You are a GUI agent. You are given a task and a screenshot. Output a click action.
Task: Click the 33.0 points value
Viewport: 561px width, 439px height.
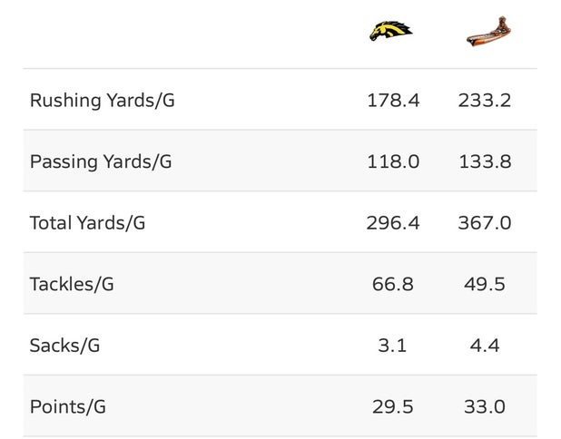pos(485,406)
